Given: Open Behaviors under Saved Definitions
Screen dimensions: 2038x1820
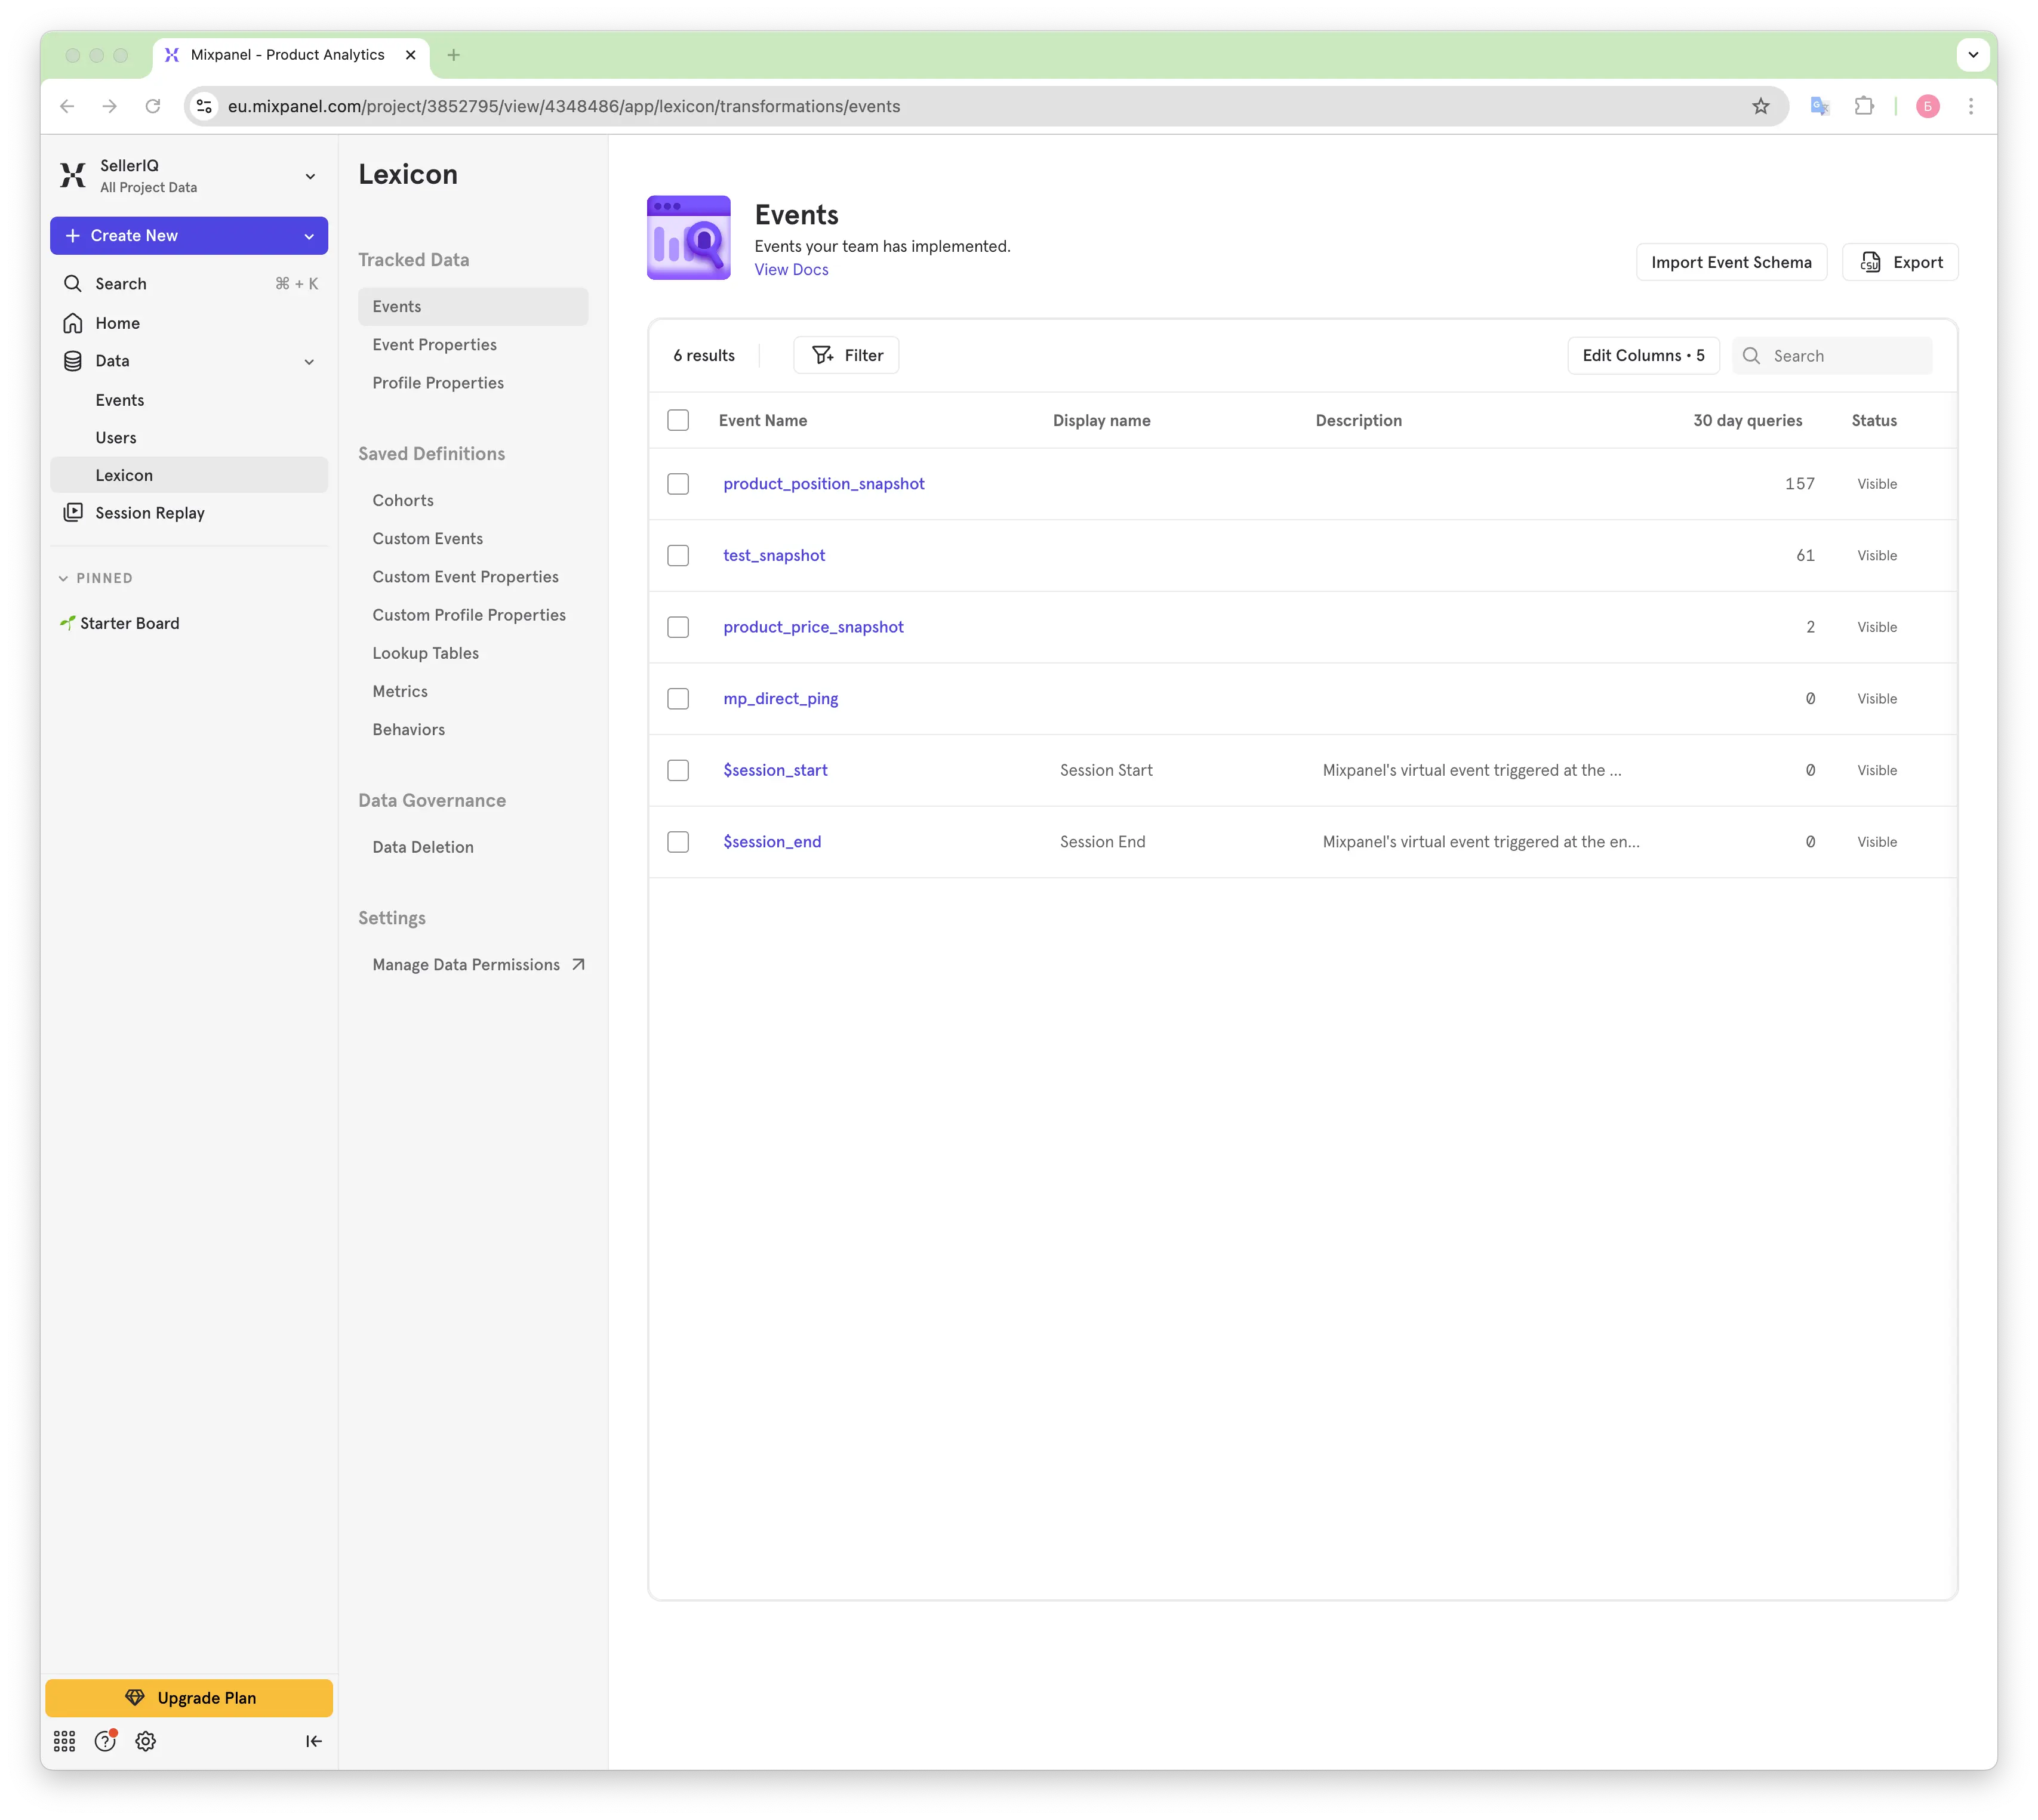Looking at the screenshot, I should 408,730.
